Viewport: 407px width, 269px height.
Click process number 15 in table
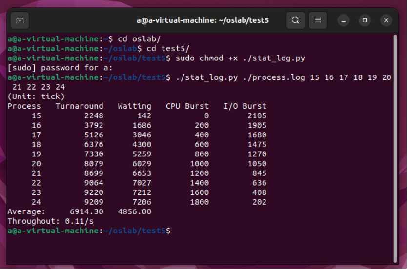[36, 115]
